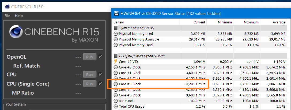
Task: Run the CPU benchmark
Action: click(89, 75)
